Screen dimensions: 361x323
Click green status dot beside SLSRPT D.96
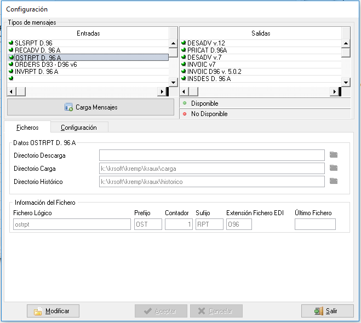(x=11, y=43)
